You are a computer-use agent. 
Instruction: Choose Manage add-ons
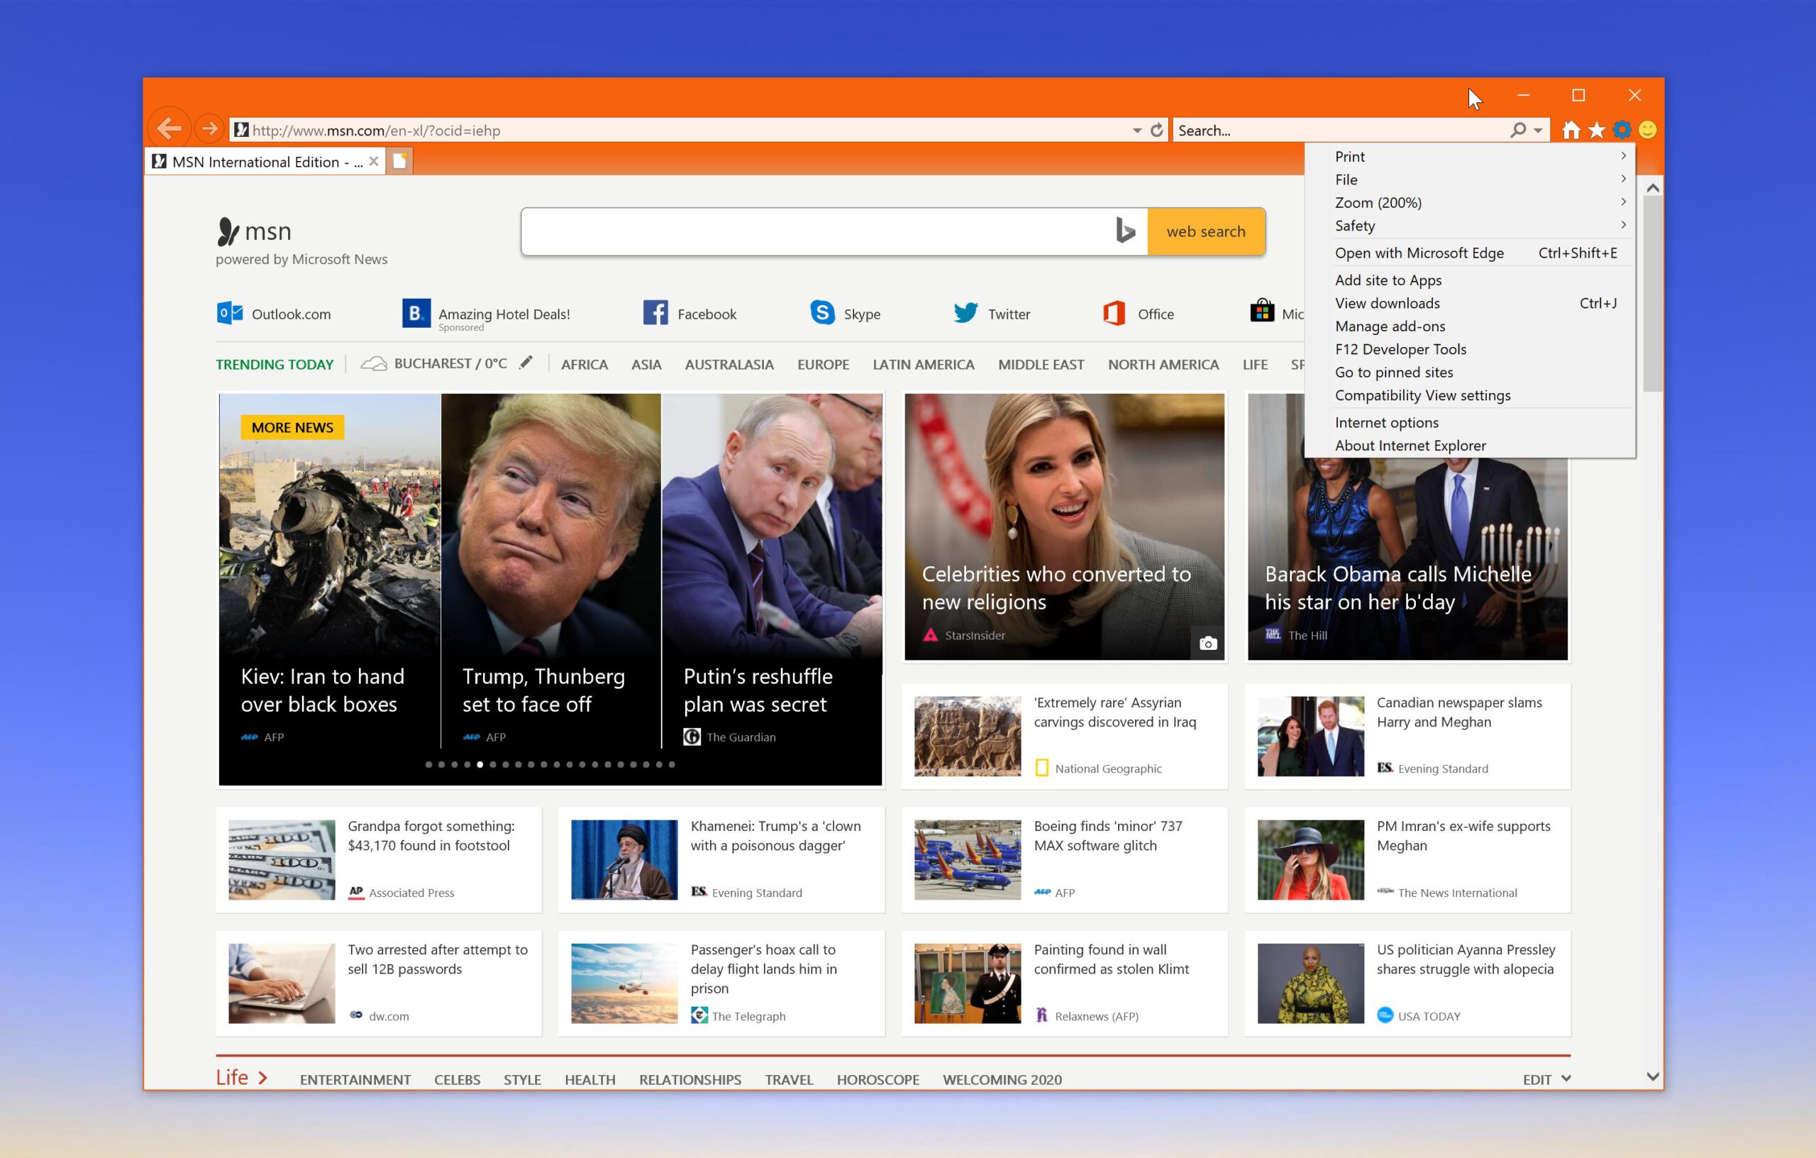1470,326
